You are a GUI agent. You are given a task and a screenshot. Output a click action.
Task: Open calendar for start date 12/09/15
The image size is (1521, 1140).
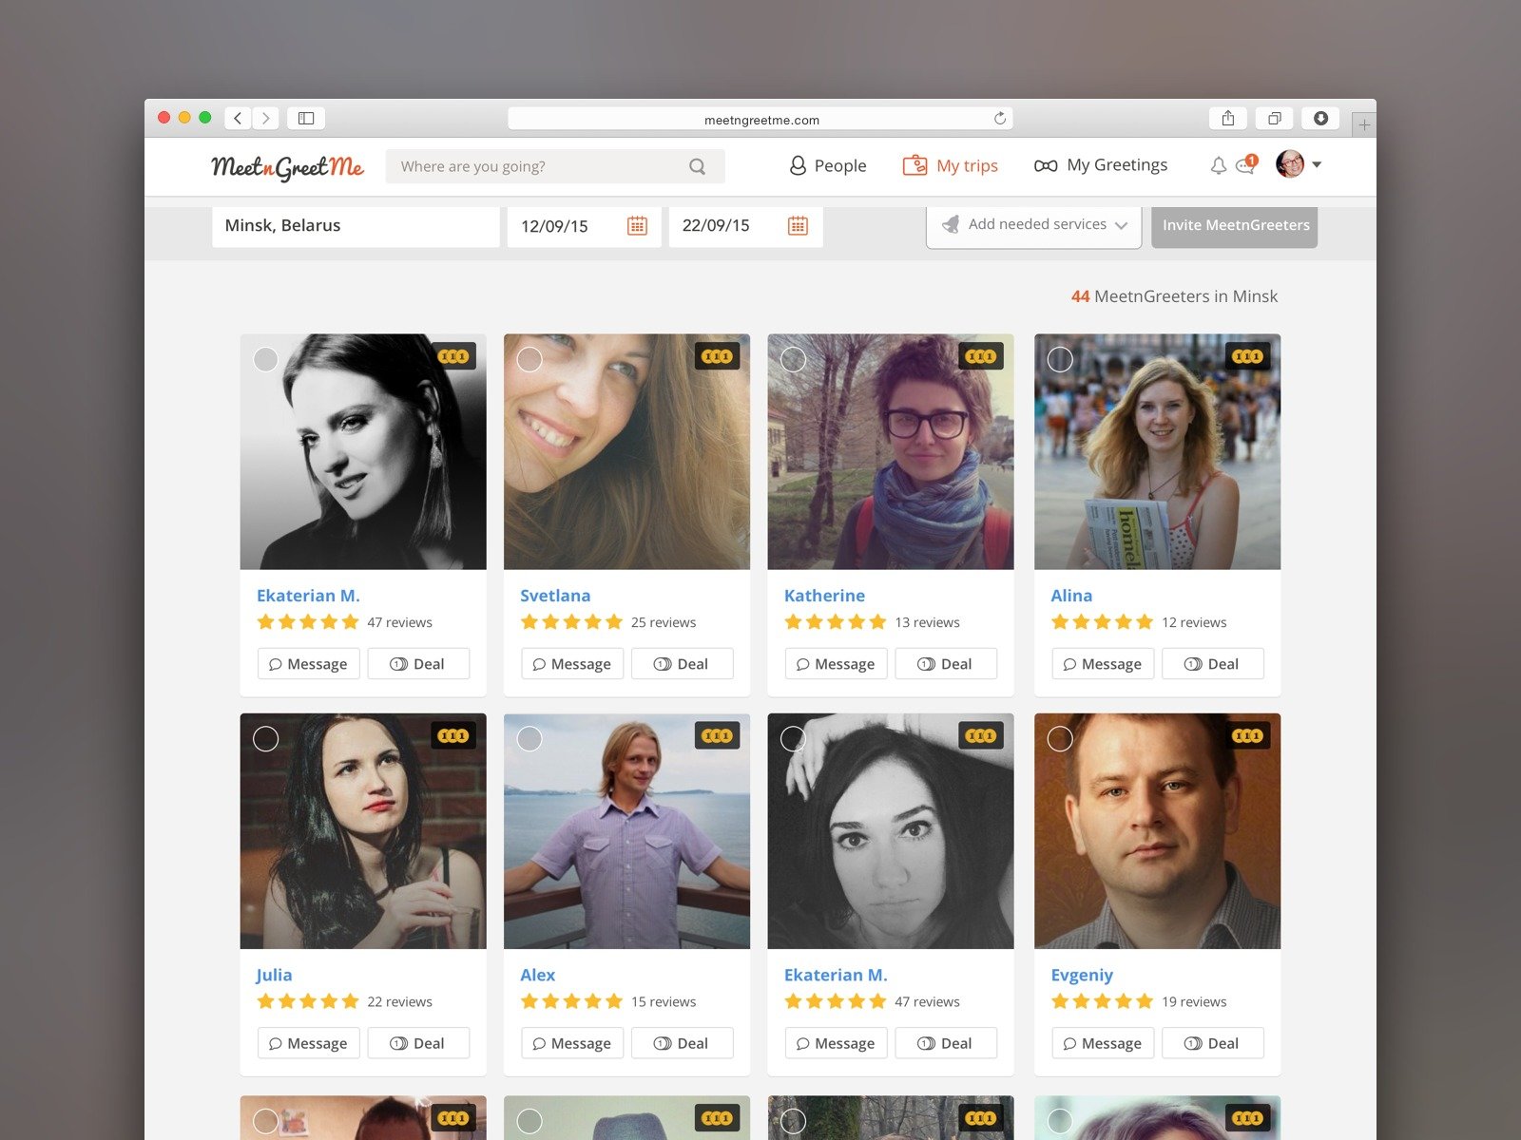(x=637, y=225)
